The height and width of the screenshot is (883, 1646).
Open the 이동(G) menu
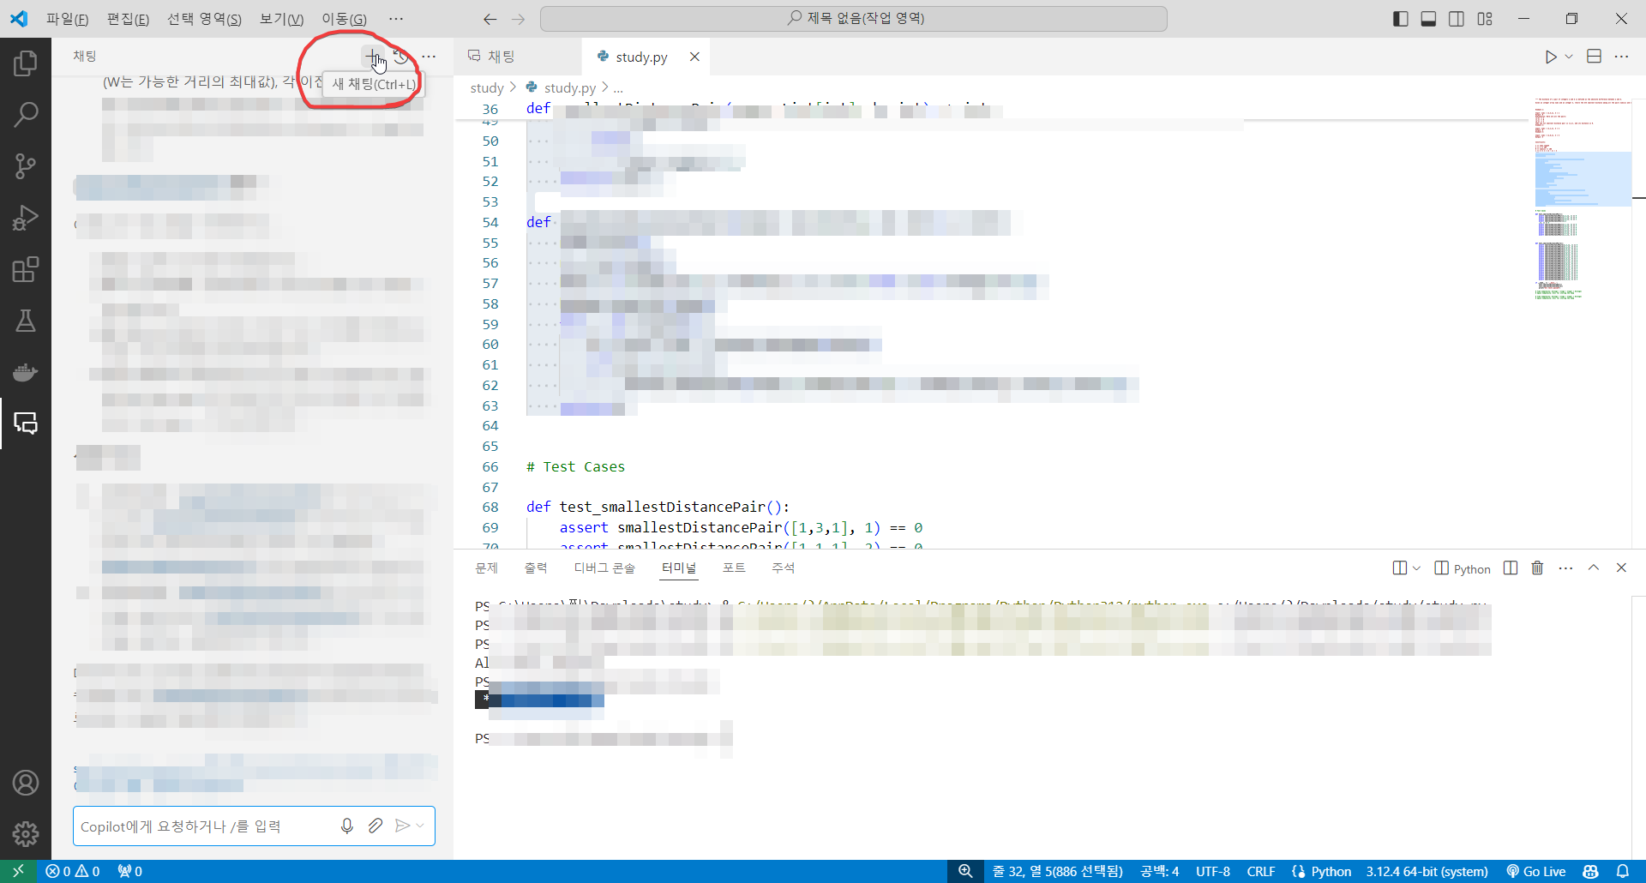pos(344,19)
